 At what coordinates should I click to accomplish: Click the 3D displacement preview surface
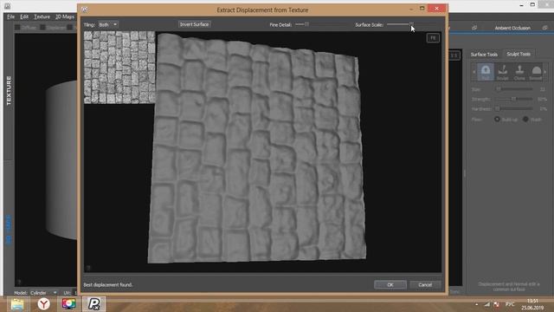click(x=257, y=148)
